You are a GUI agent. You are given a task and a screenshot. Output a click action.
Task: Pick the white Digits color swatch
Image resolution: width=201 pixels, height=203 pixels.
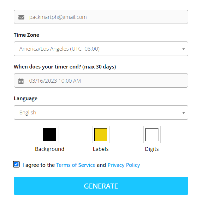[152, 134]
